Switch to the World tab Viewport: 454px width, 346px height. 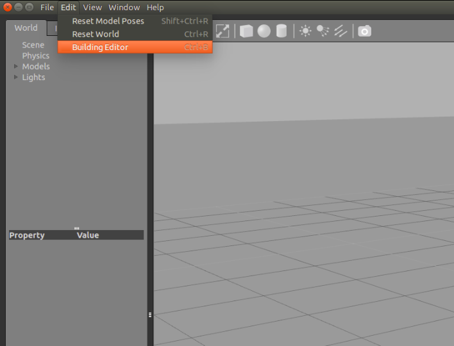coord(26,28)
